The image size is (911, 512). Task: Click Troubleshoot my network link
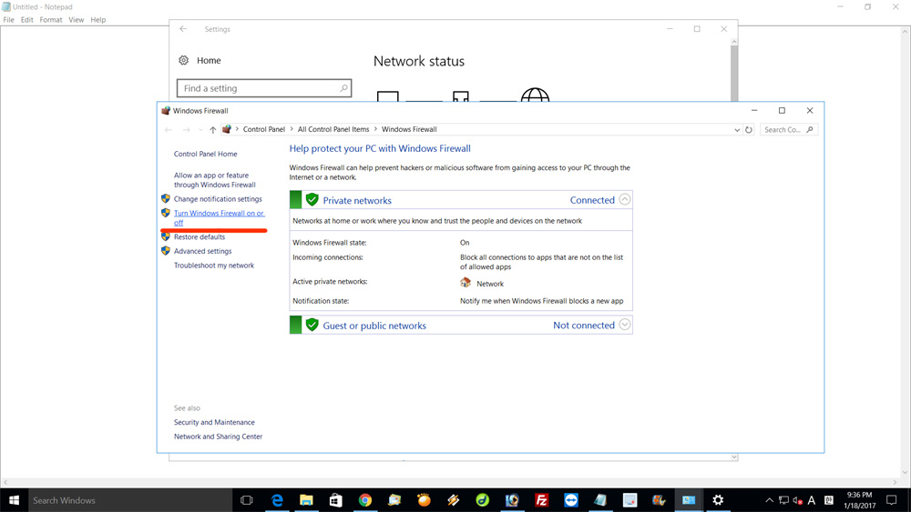pos(214,266)
